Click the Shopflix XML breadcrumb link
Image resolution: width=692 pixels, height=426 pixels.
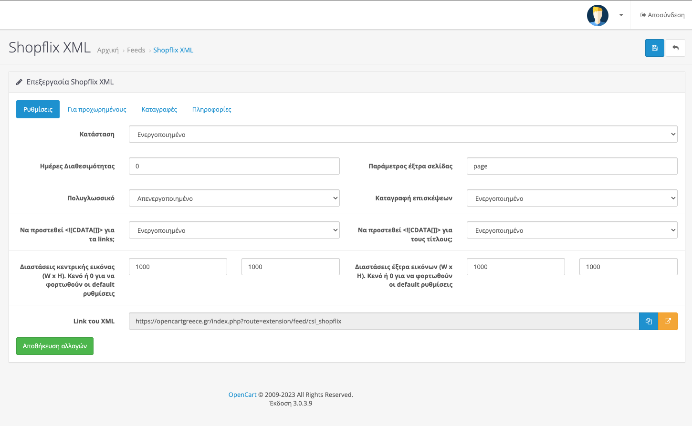click(x=173, y=50)
